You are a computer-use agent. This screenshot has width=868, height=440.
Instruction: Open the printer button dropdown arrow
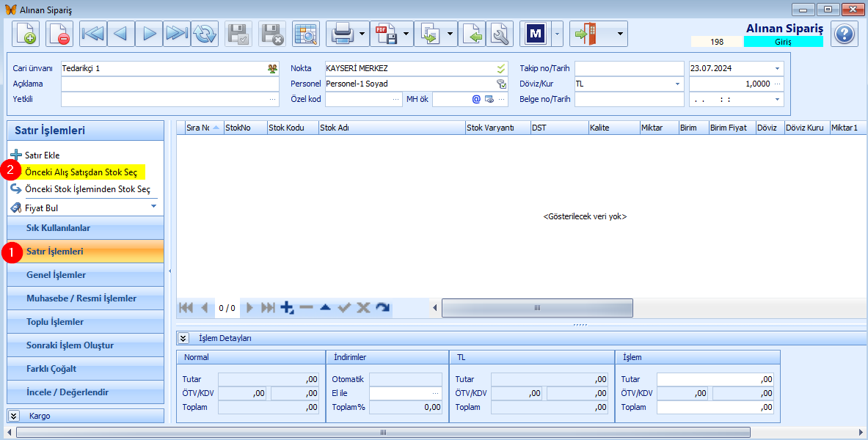point(362,34)
